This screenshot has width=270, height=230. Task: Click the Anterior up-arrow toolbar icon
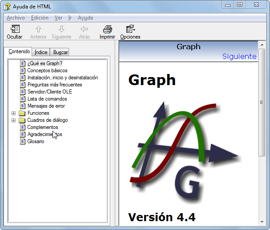pos(38,29)
